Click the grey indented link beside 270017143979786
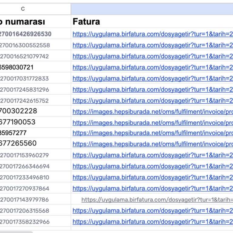Viewport: 233px width, 233px height. click(x=157, y=200)
